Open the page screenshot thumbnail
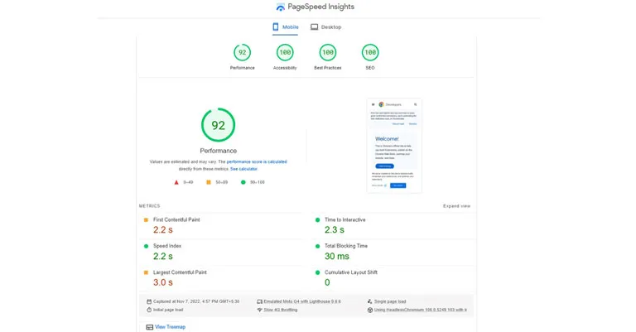This screenshot has width=636, height=332. click(x=394, y=146)
